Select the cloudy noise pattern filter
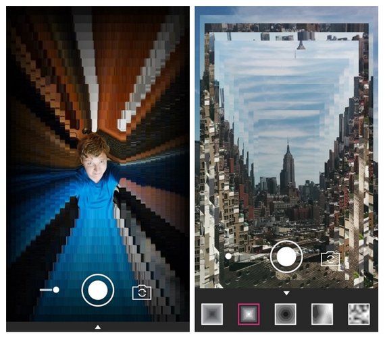 (359, 314)
